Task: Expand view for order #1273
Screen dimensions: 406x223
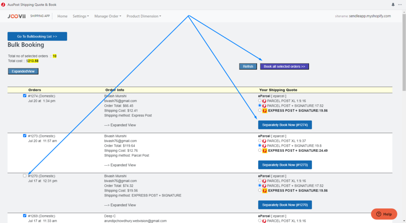Action: click(120, 165)
